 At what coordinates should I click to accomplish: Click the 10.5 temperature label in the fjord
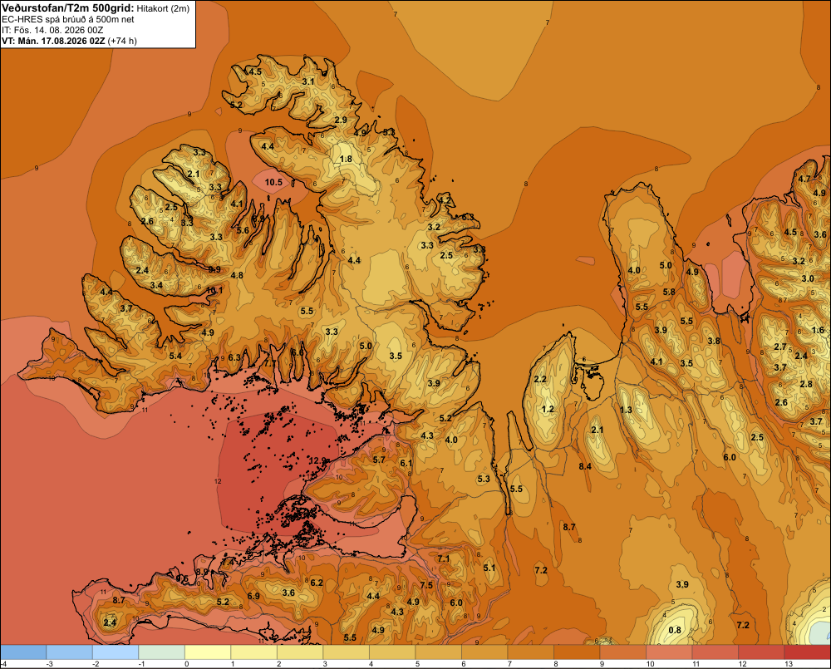tap(273, 182)
